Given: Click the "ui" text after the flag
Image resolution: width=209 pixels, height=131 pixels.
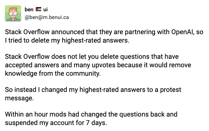Looking at the screenshot, I should tap(46, 10).
